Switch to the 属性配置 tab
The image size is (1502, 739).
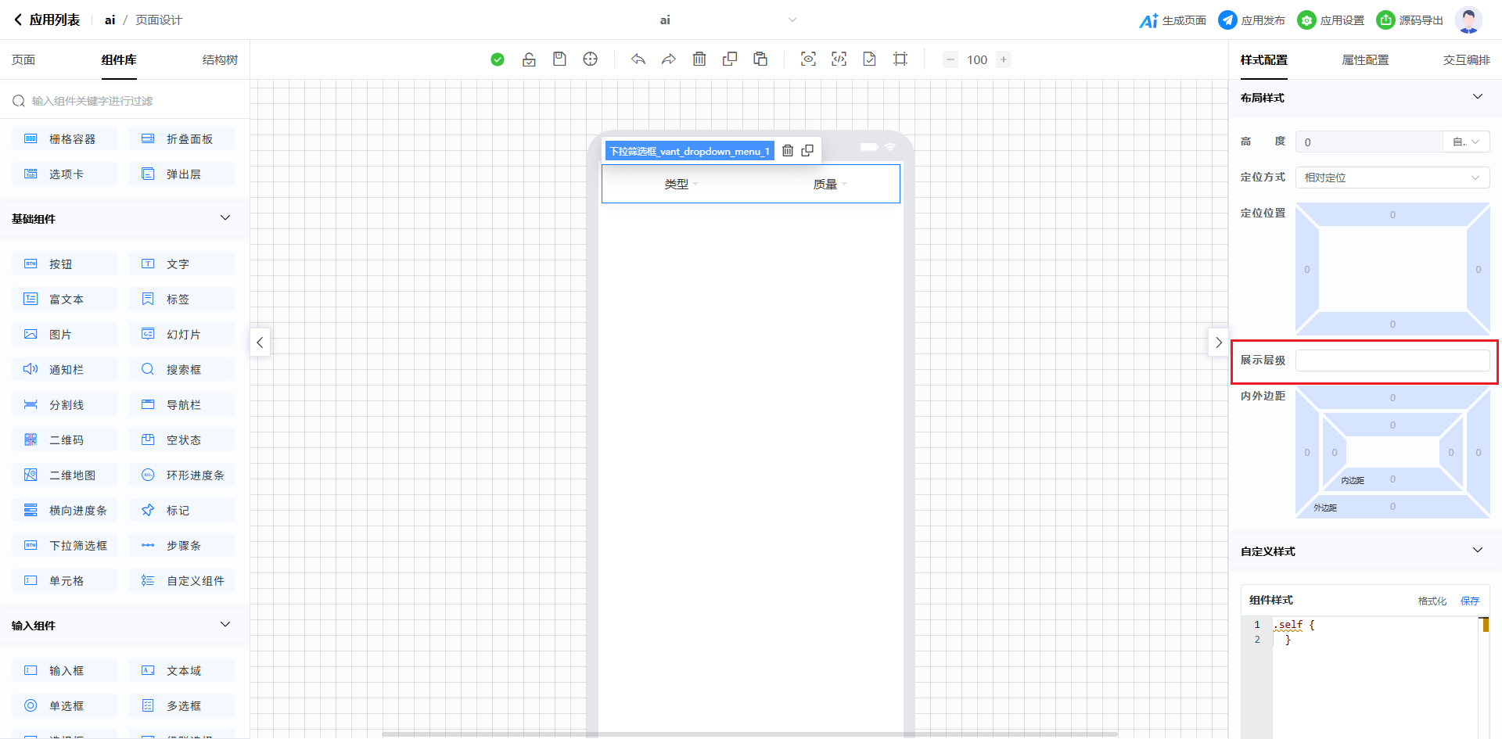click(1365, 60)
